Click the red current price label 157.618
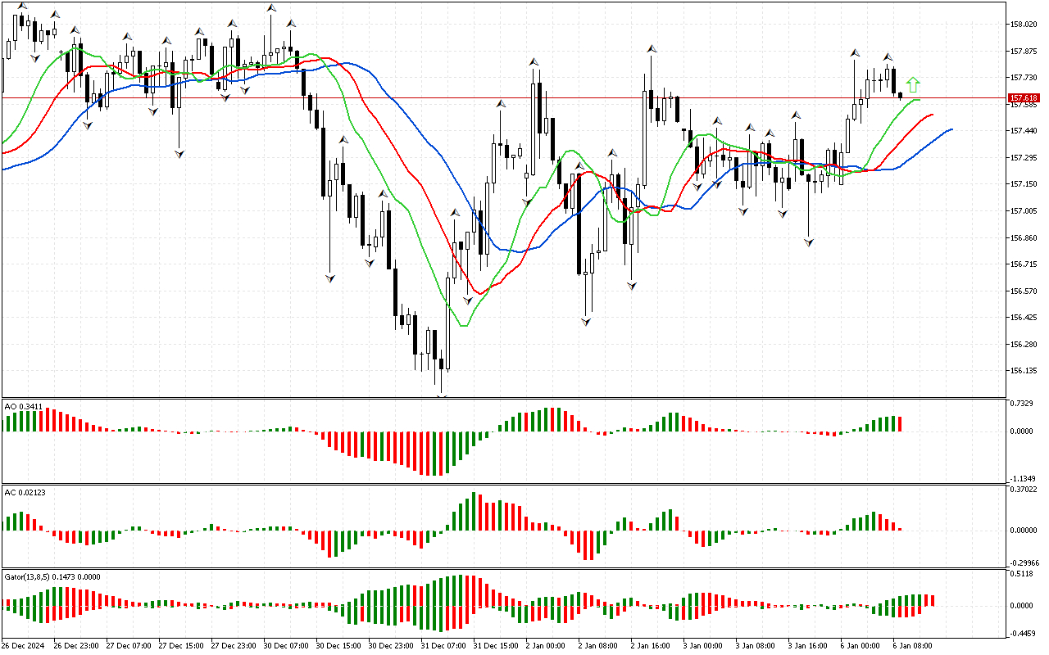Screen dimensions: 1049x655 [x=1024, y=98]
